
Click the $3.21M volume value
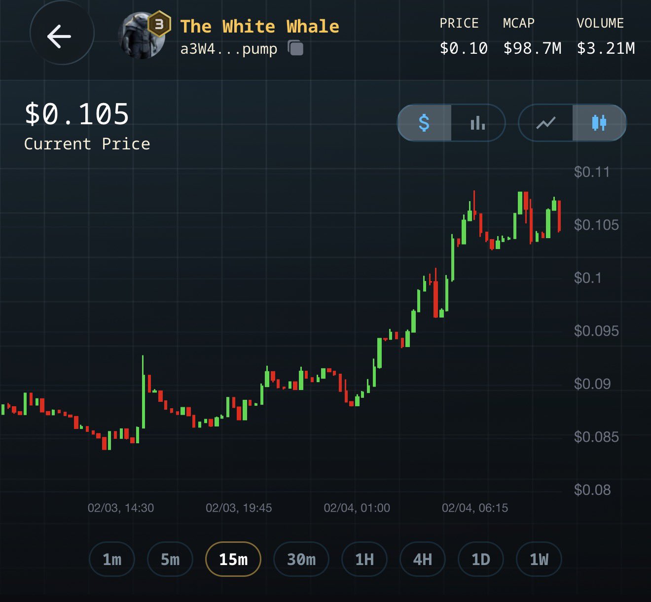(x=606, y=48)
